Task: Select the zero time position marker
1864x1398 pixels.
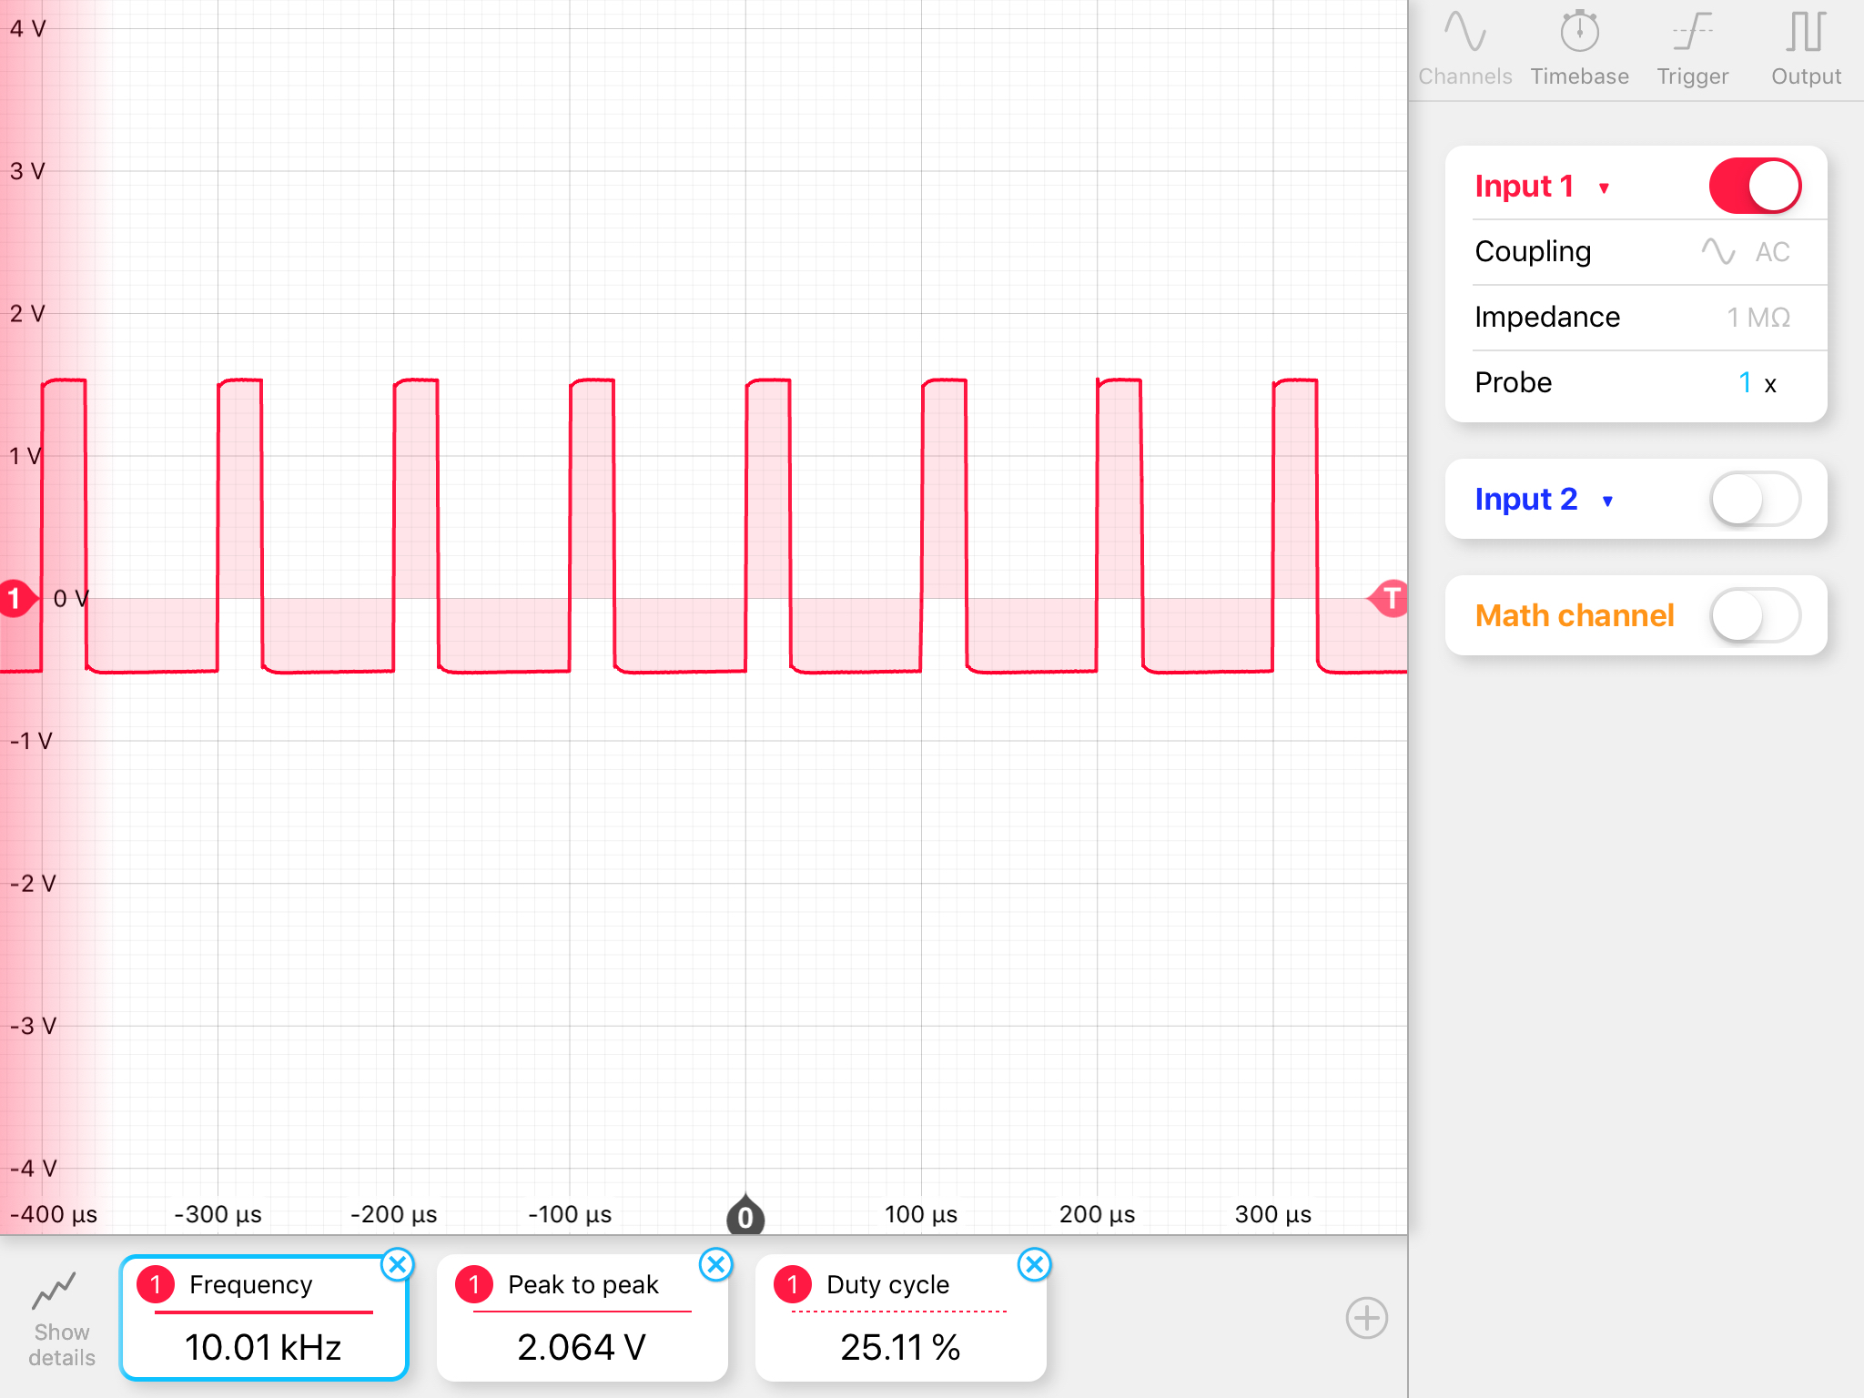Action: pyautogui.click(x=745, y=1216)
